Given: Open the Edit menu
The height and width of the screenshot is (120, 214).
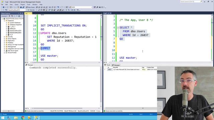Looking at the screenshot, I should pyautogui.click(x=6, y=4).
